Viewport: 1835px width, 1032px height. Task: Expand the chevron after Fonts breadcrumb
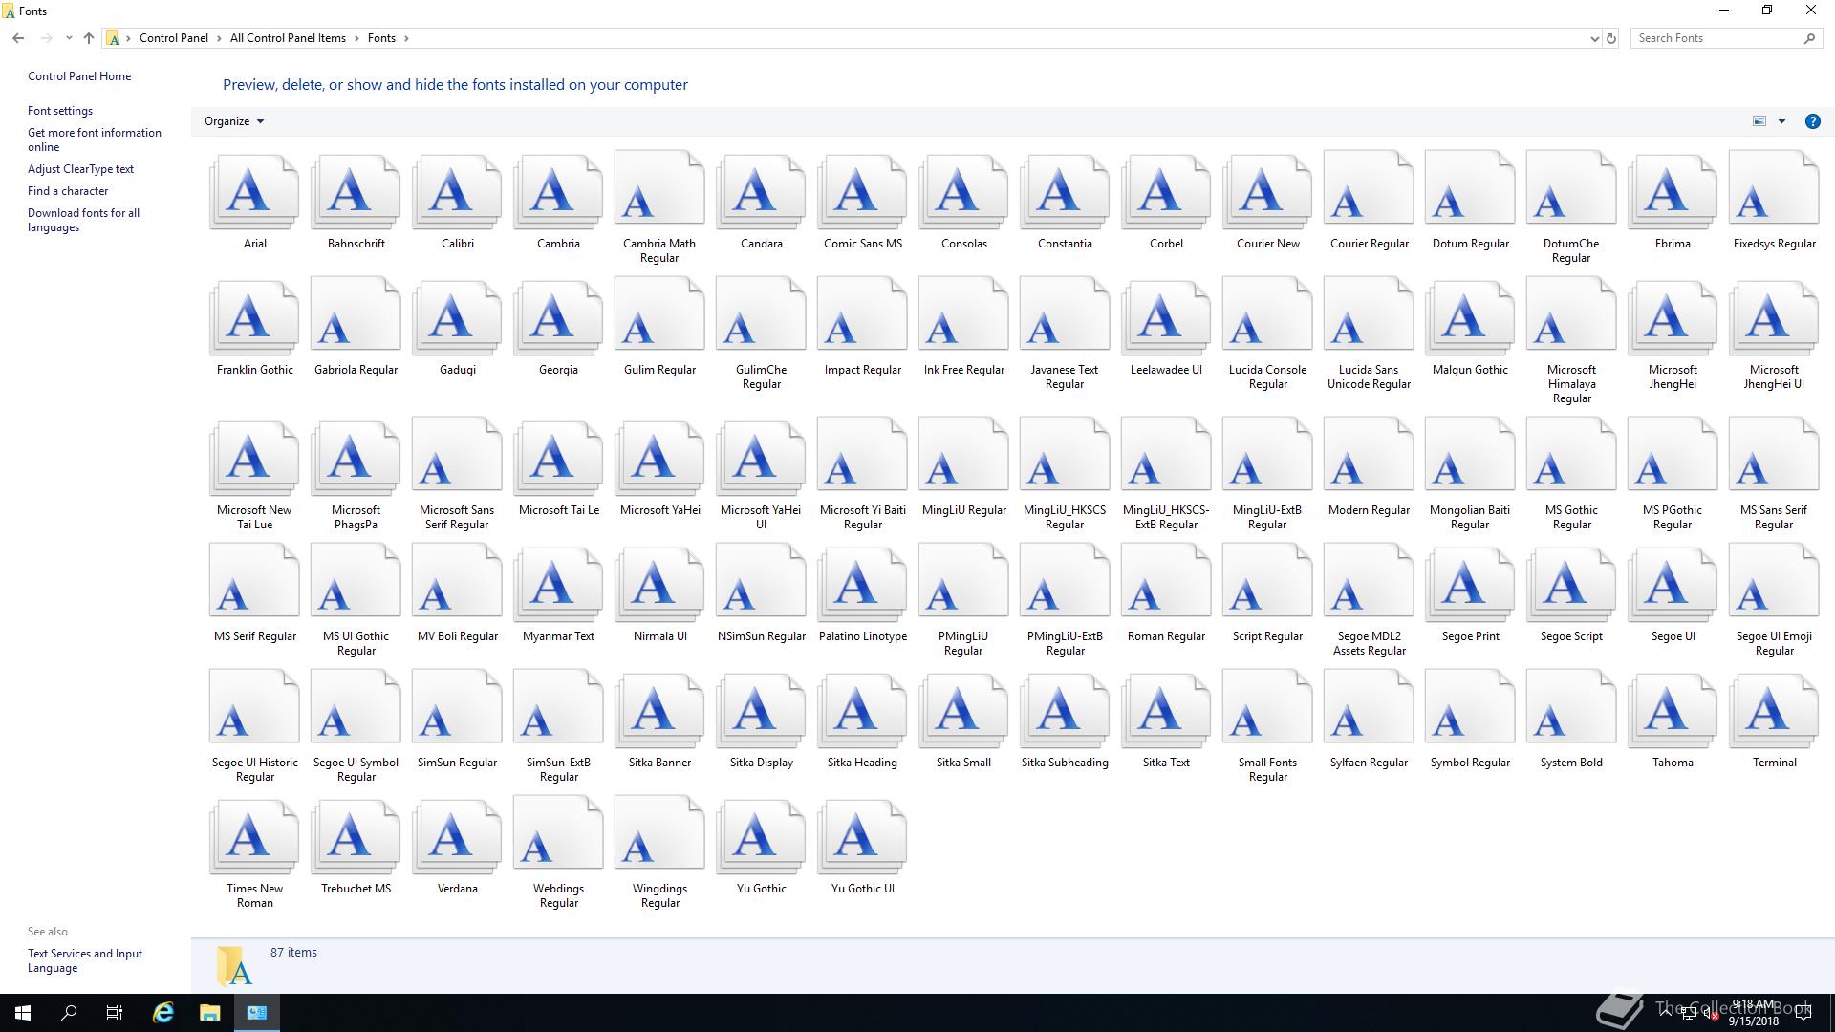click(x=406, y=38)
